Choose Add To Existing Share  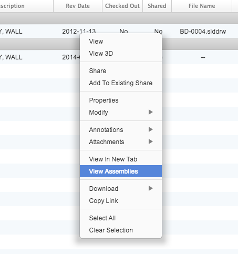[121, 83]
